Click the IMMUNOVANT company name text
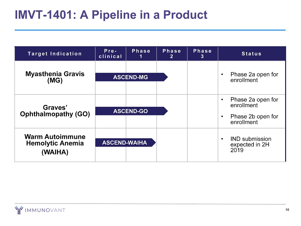The height and width of the screenshot is (226, 301). coord(46,210)
